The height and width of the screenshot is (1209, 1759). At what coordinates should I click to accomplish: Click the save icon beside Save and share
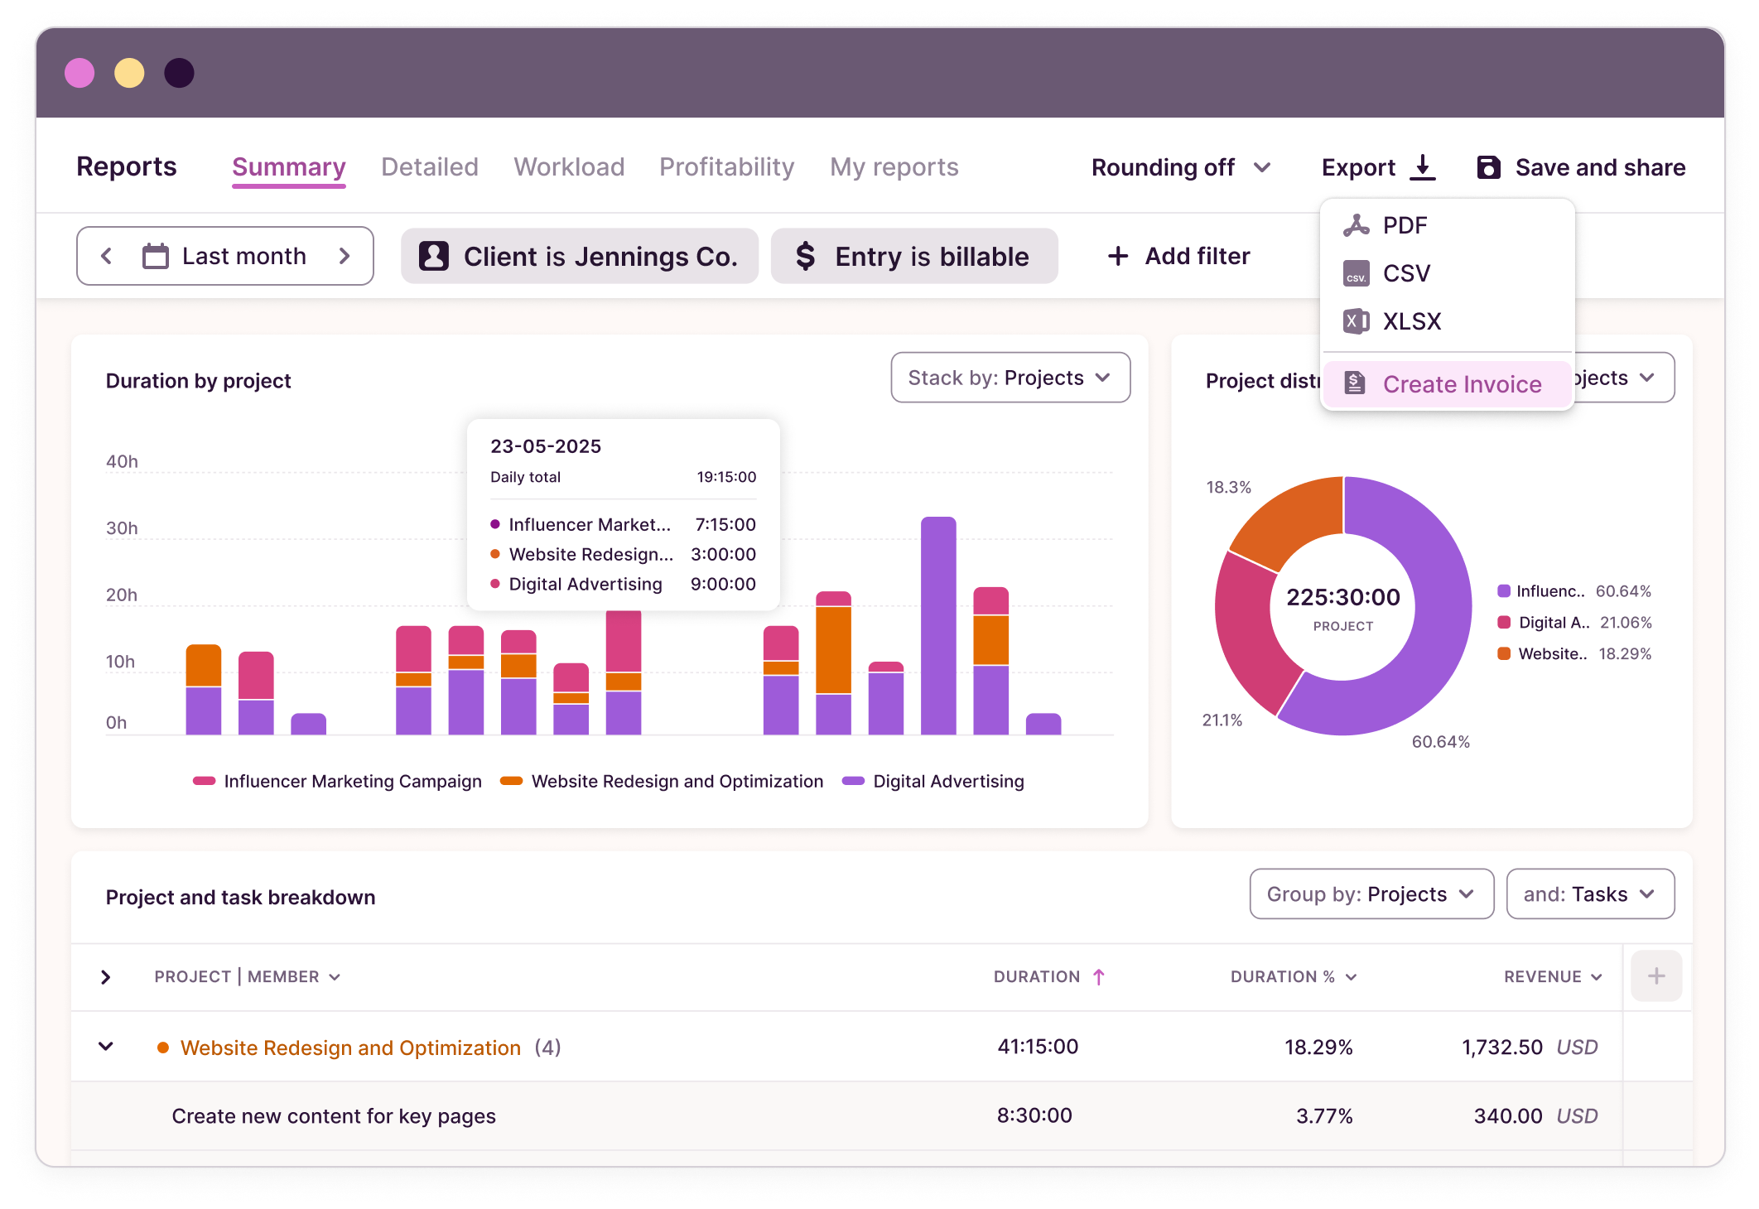tap(1489, 166)
